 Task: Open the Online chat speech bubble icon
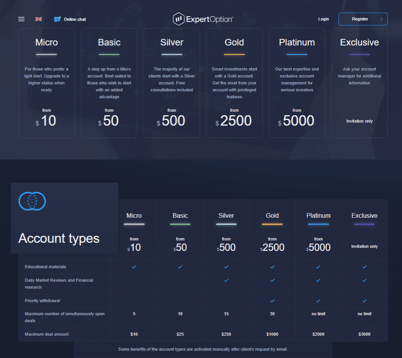pyautogui.click(x=57, y=19)
